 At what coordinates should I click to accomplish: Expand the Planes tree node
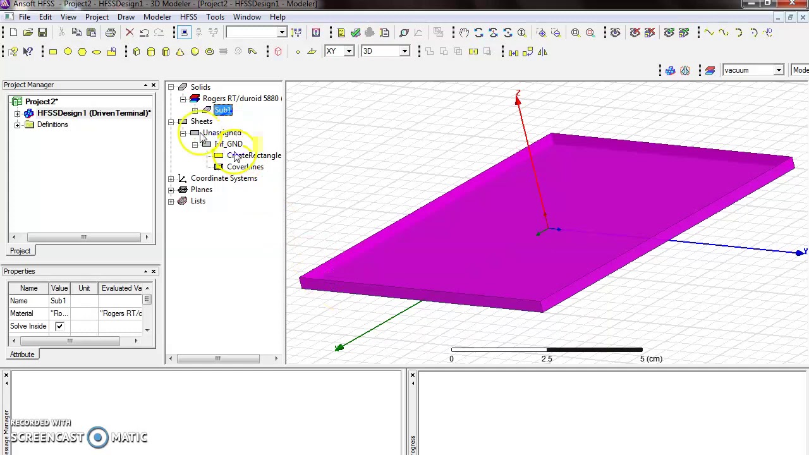pos(171,190)
